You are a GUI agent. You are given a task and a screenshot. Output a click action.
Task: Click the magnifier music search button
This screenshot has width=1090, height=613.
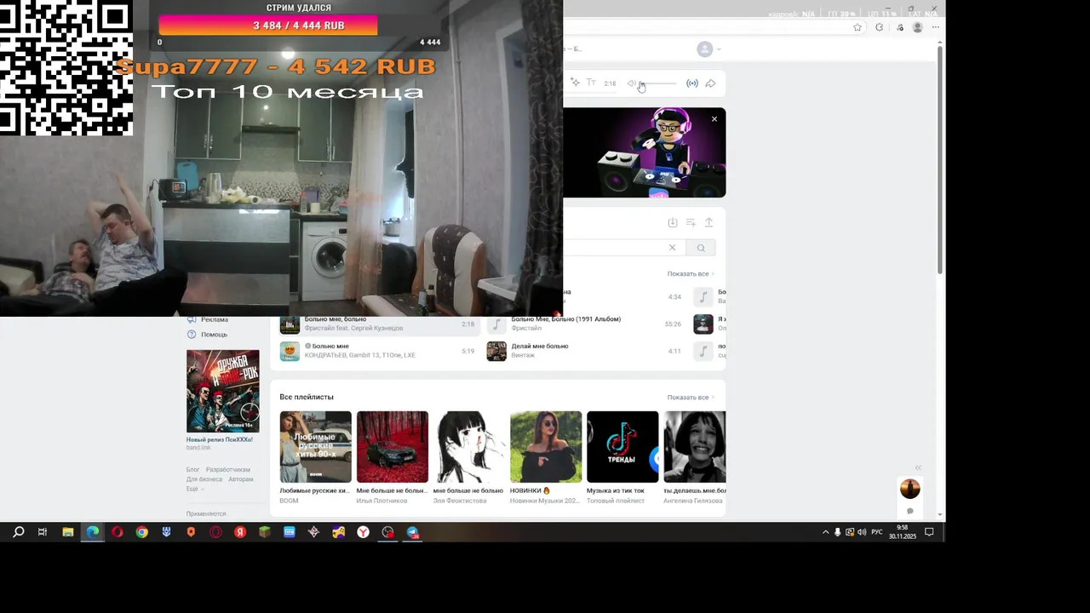tap(701, 248)
